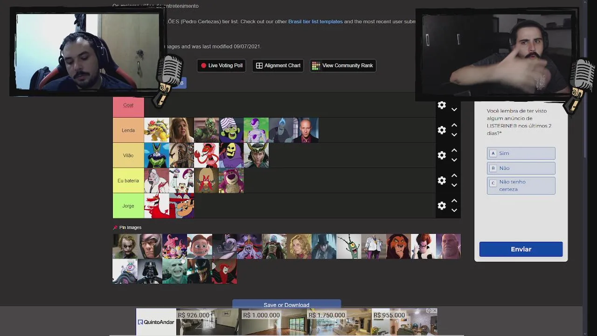Move Eu bateria tier down with arrow
This screenshot has width=597, height=336.
coord(454,185)
